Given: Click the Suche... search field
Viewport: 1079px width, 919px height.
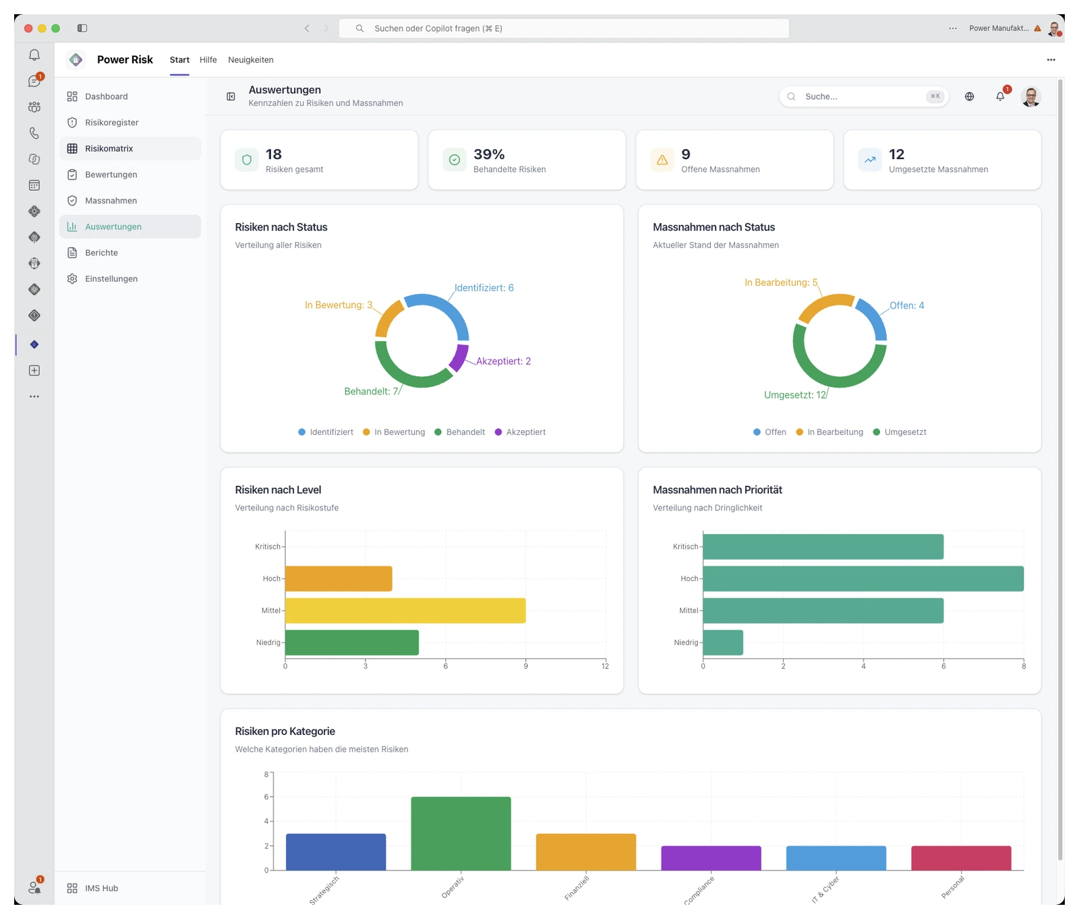Looking at the screenshot, I should tap(864, 96).
